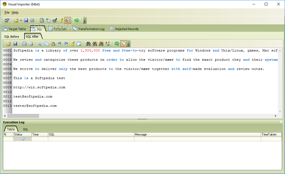
Task: Save SQL script with editor floppy icon
Action: click(x=15, y=44)
